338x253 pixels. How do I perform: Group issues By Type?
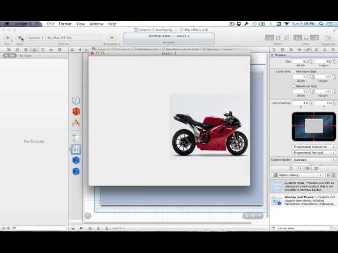point(25,55)
